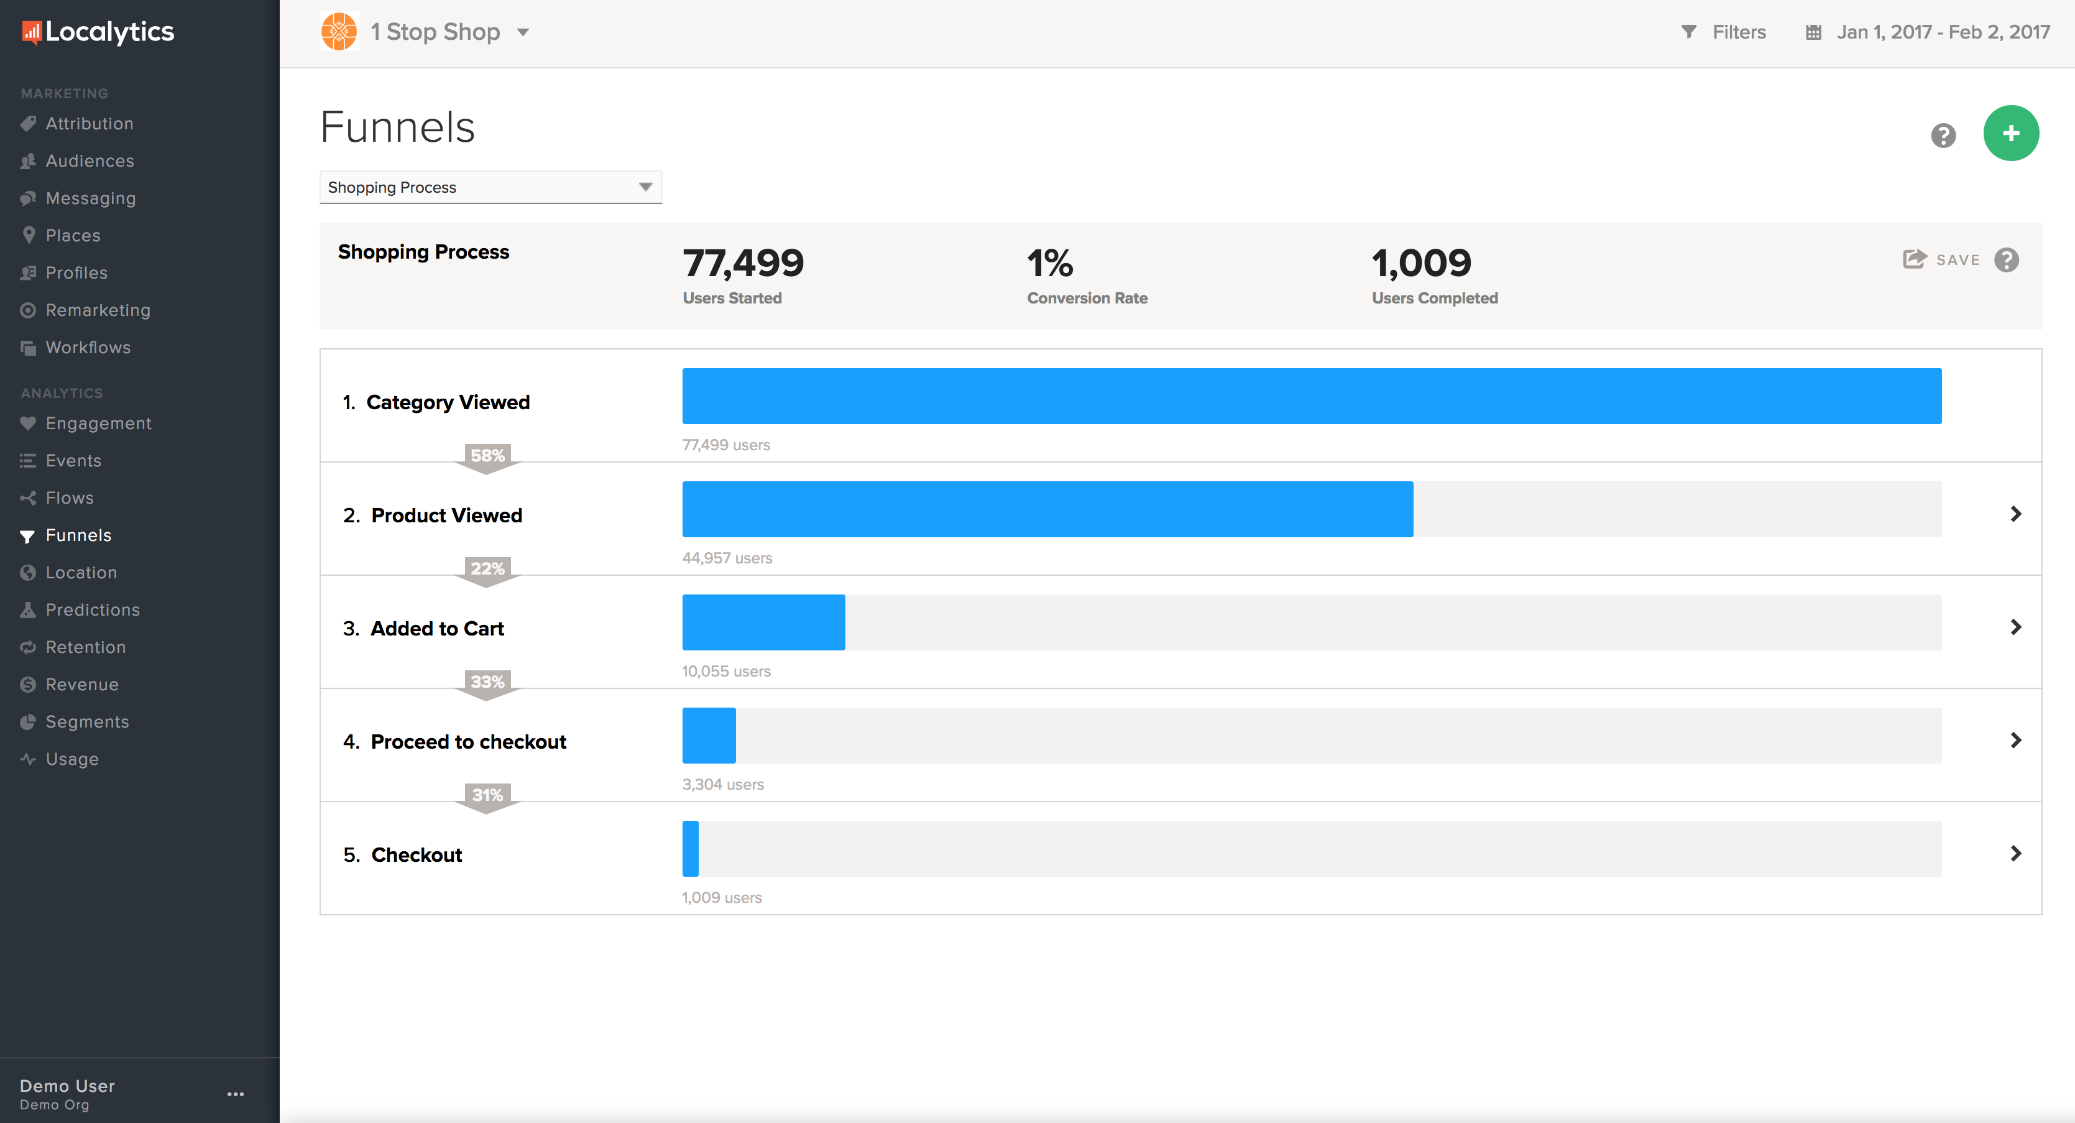Click the Save export icon
The width and height of the screenshot is (2075, 1123).
pyautogui.click(x=1914, y=259)
